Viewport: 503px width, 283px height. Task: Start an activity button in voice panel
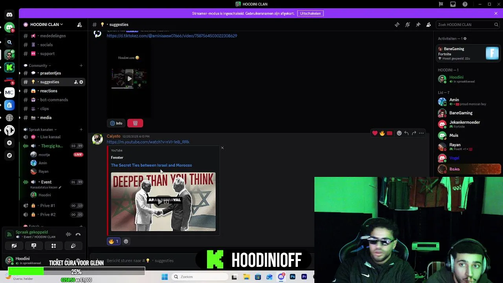pos(53,246)
